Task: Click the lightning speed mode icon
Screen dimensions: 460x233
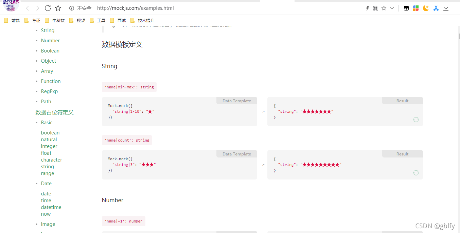Action: click(x=367, y=8)
